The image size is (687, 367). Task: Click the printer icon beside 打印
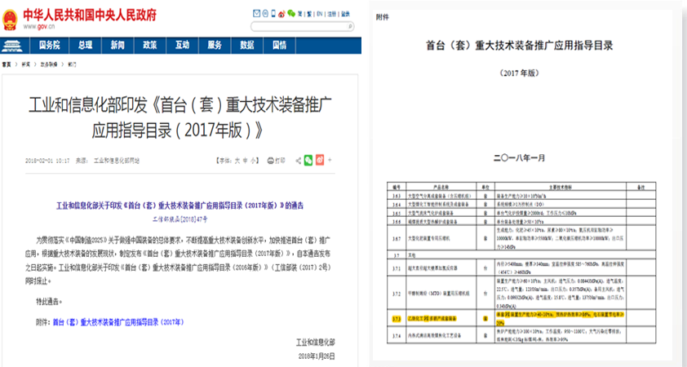tap(270, 161)
